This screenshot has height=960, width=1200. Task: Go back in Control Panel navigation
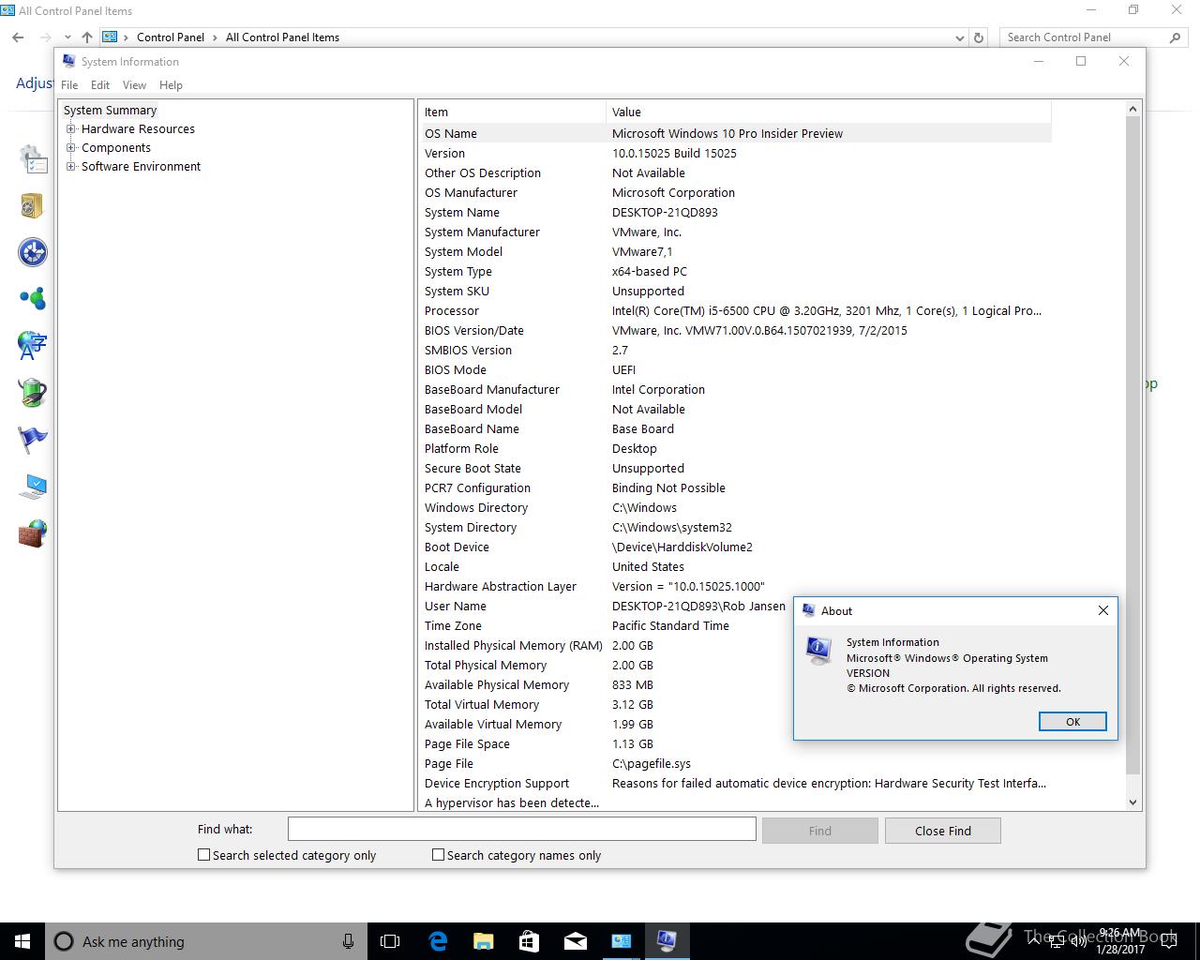[x=18, y=37]
